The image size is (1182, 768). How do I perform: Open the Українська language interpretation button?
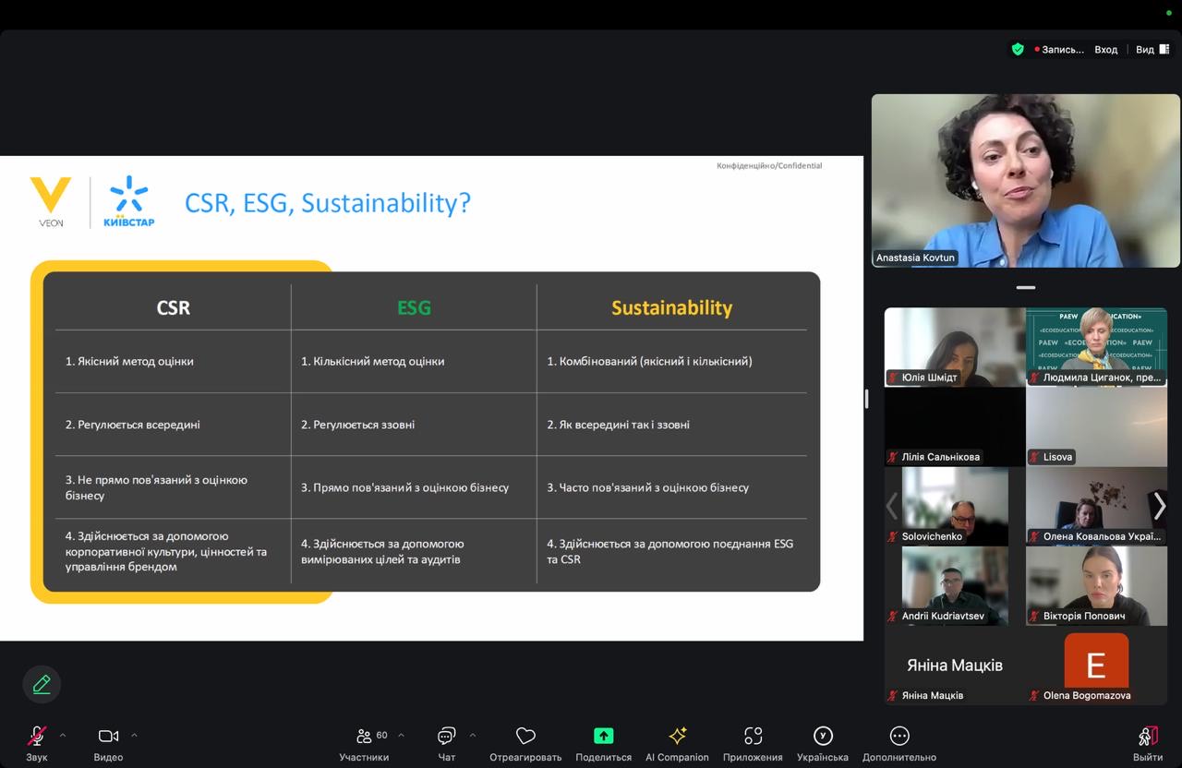coord(822,737)
